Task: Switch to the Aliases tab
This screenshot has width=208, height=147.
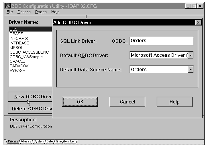Action: point(26,142)
